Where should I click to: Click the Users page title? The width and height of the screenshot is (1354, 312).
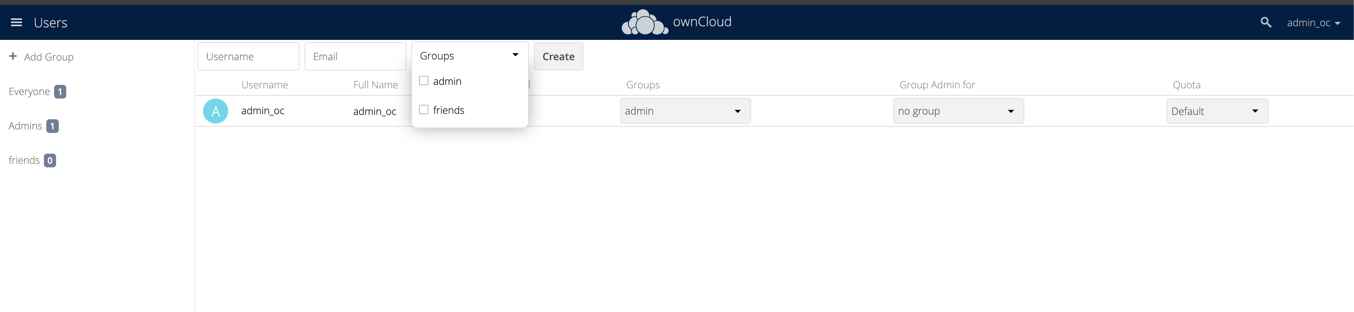pyautogui.click(x=51, y=23)
